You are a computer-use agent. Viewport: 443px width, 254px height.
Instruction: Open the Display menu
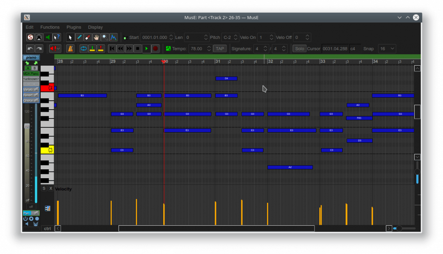(x=95, y=27)
